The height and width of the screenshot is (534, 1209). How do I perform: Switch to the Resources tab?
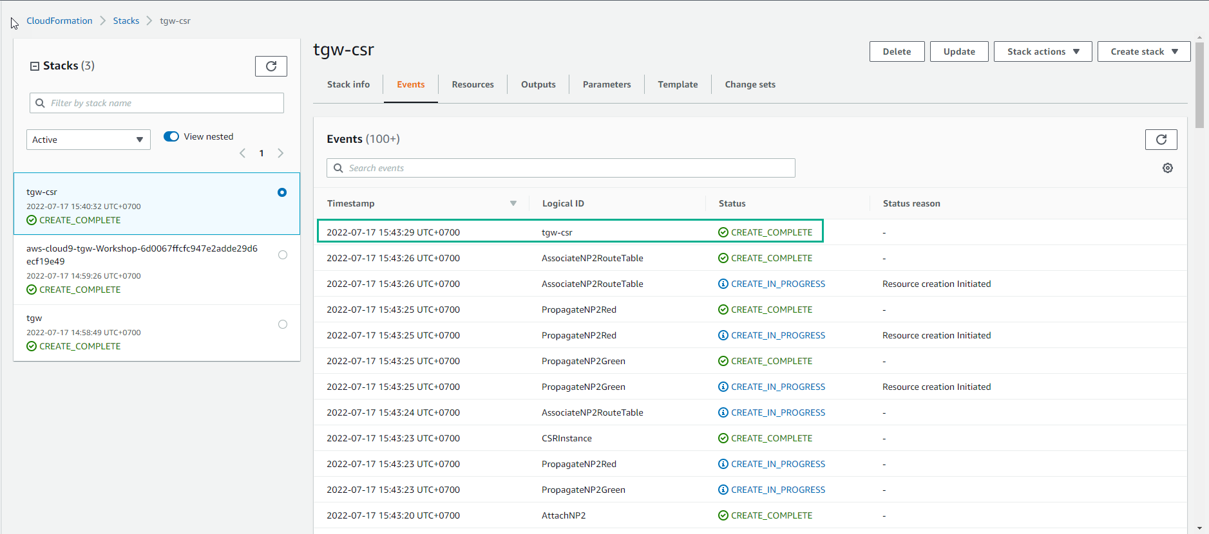(473, 84)
